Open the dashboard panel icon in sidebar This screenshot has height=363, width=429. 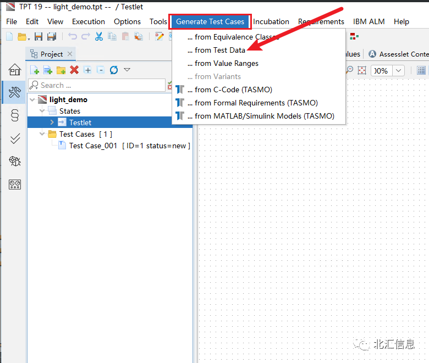coord(15,185)
